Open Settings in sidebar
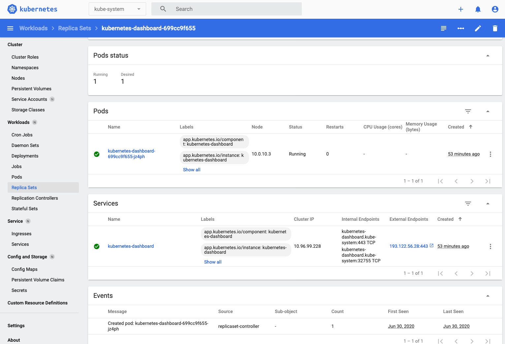This screenshot has height=344, width=505. point(16,326)
